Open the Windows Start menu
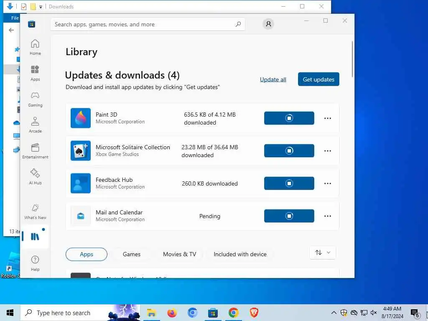This screenshot has width=428, height=321. coord(10,313)
